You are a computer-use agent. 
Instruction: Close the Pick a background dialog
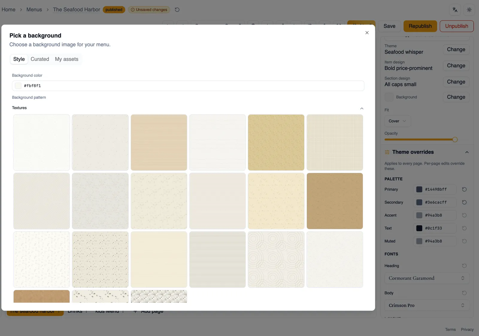[367, 33]
